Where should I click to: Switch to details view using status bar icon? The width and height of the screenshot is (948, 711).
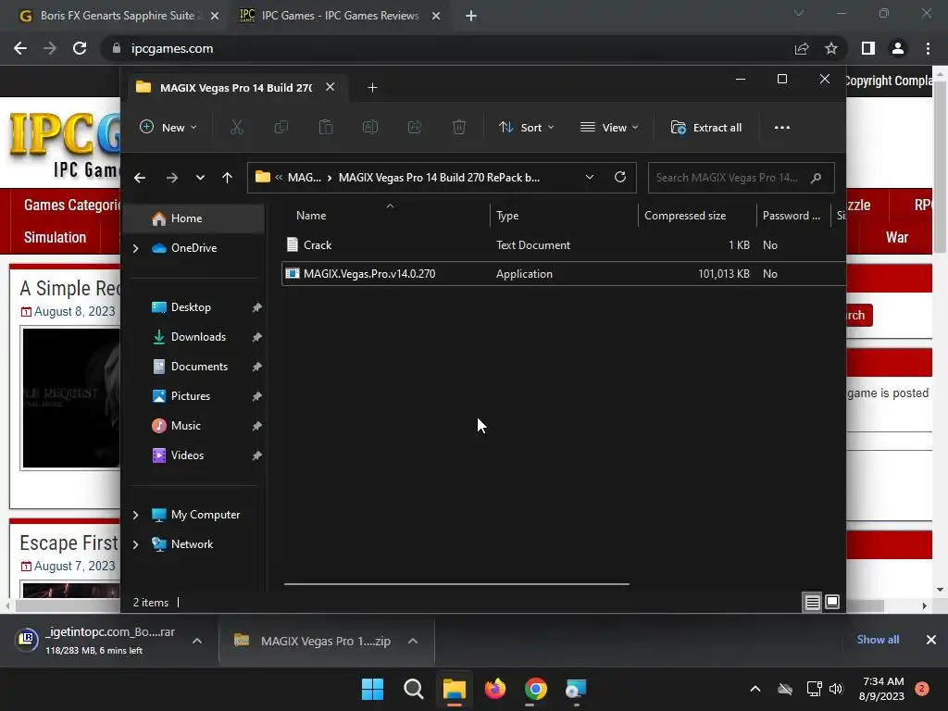812,602
